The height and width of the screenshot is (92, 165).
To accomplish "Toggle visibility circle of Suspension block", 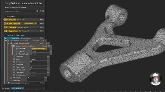I will (43, 20).
